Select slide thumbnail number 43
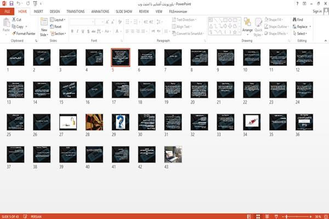Image resolution: width=329 pixels, height=219 pixels. click(x=173, y=155)
